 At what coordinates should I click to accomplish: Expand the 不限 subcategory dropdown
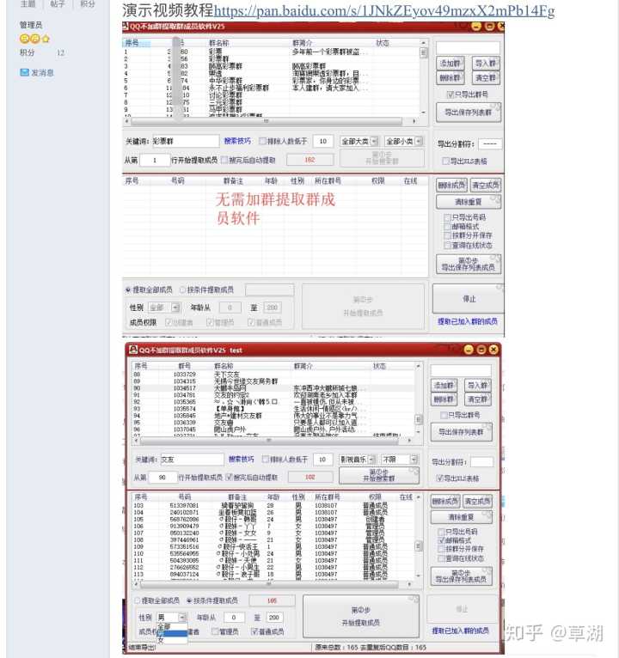[414, 460]
